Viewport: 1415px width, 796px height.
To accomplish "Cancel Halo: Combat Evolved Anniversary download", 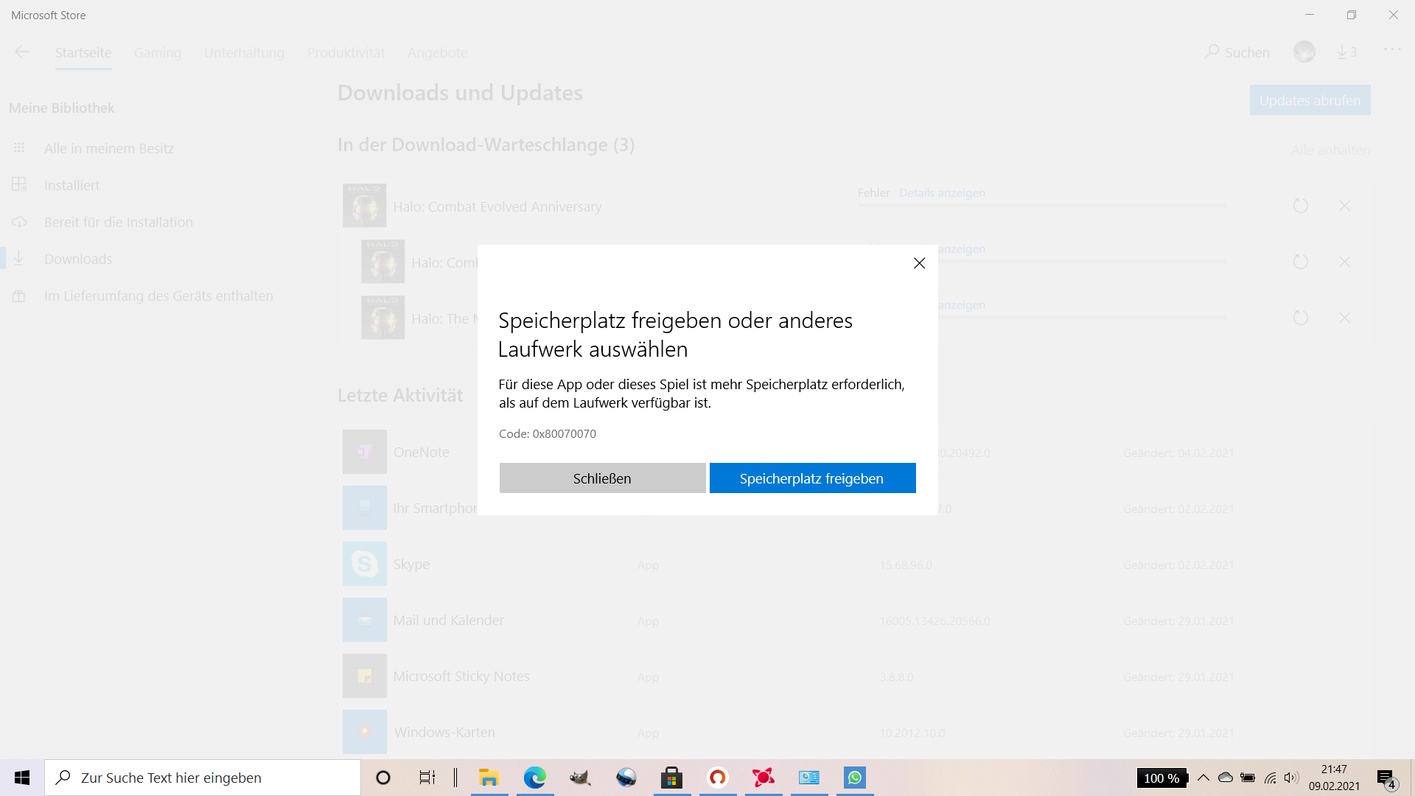I will pos(1344,206).
